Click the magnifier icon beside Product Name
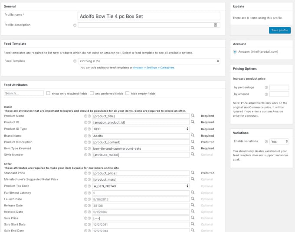Image resolution: width=295 pixels, height=232 pixels. (x=193, y=115)
